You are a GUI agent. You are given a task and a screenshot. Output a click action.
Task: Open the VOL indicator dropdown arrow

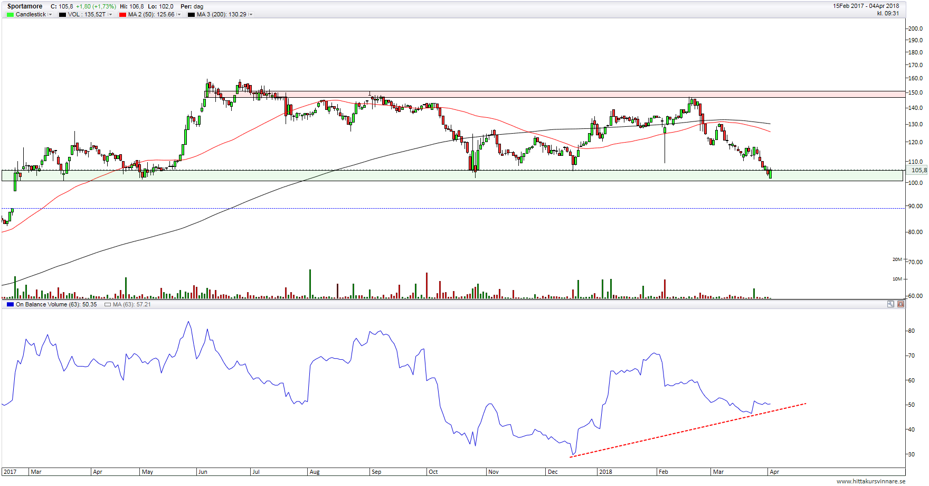(110, 15)
